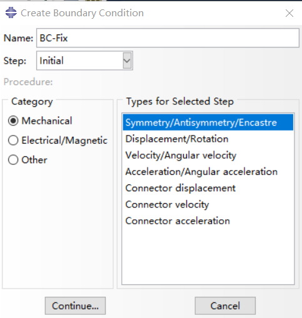Choose Connector acceleration list entry
This screenshot has width=302, height=318.
[x=208, y=221]
